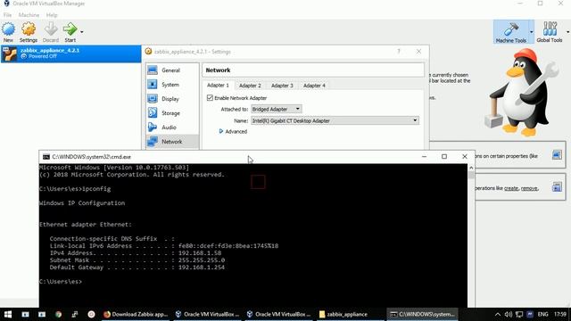The width and height of the screenshot is (571, 321).
Task: Open the General settings category
Action: click(x=172, y=70)
